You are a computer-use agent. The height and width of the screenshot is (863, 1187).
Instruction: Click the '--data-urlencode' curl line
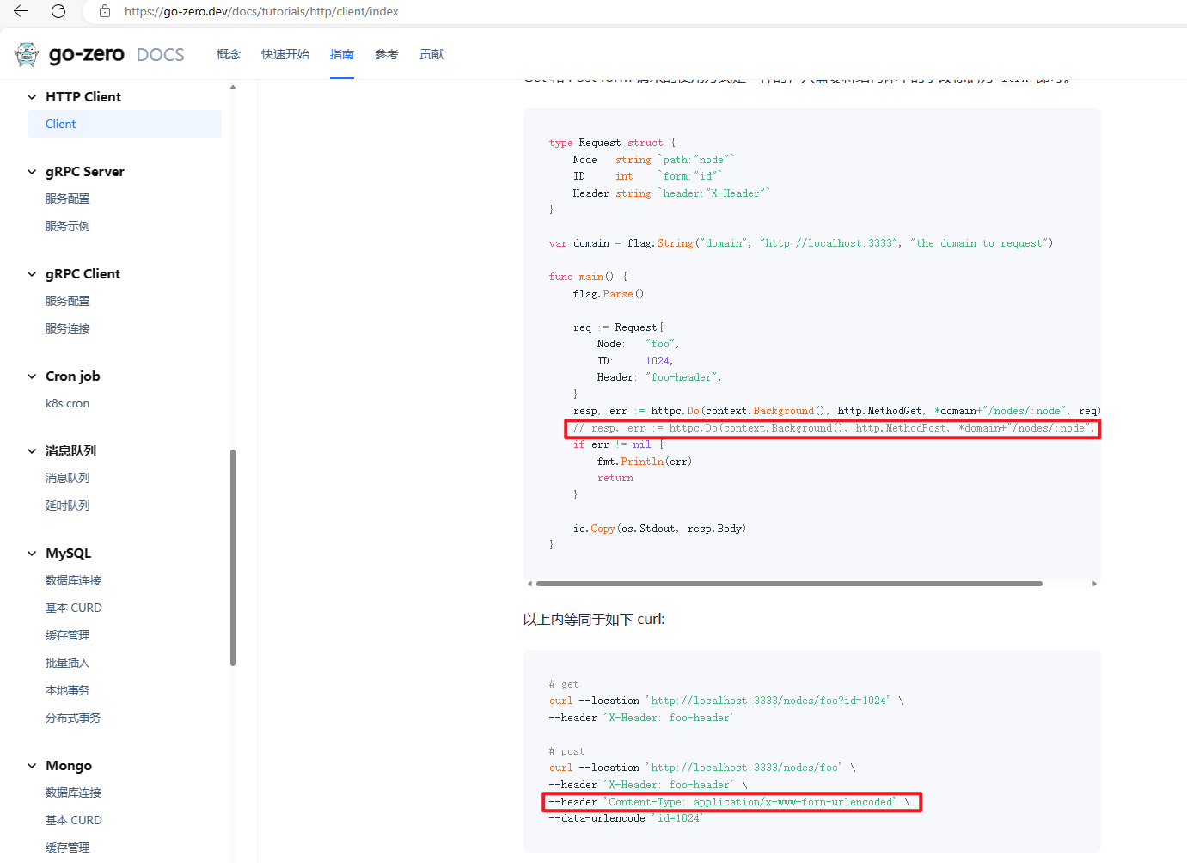tap(626, 818)
